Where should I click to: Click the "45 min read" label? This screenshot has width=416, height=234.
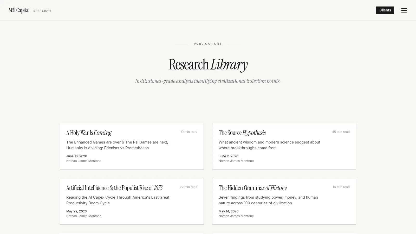341,132
